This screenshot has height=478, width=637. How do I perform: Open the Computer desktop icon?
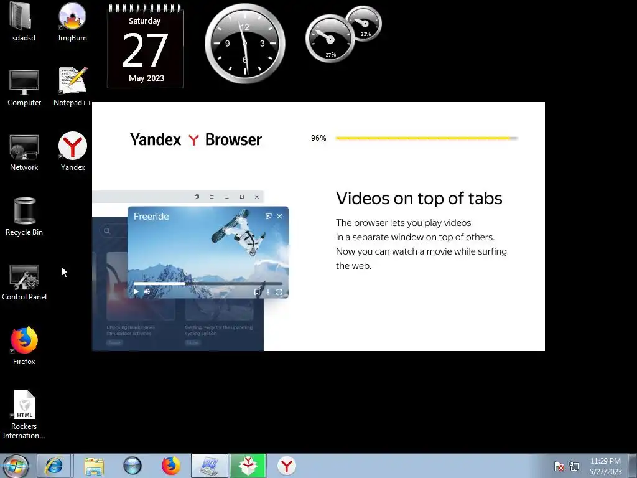click(x=24, y=88)
